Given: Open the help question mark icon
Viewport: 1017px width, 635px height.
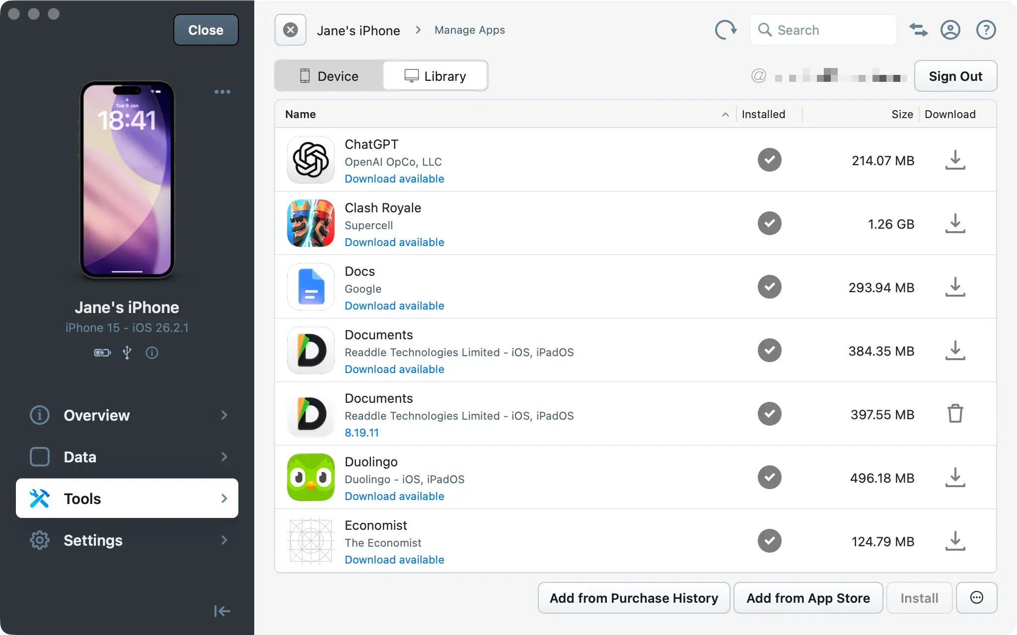Looking at the screenshot, I should 986,30.
